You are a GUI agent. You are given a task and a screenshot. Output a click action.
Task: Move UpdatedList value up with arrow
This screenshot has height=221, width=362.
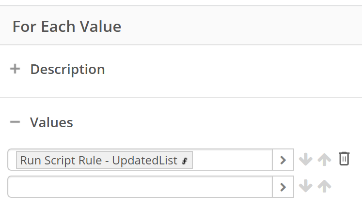(324, 160)
